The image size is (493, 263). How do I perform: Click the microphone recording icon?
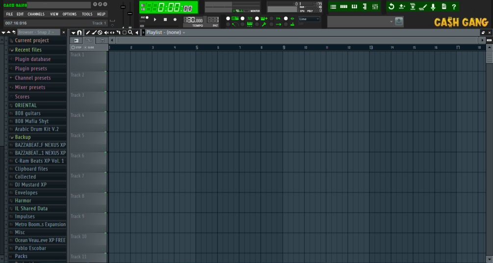tap(433, 6)
